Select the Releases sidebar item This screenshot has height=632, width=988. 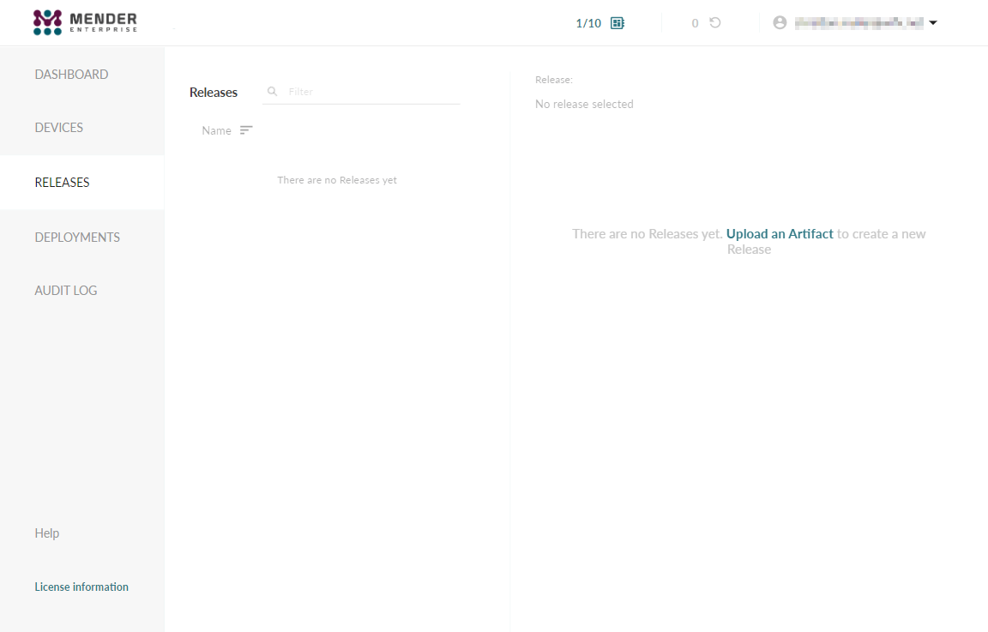coord(62,183)
